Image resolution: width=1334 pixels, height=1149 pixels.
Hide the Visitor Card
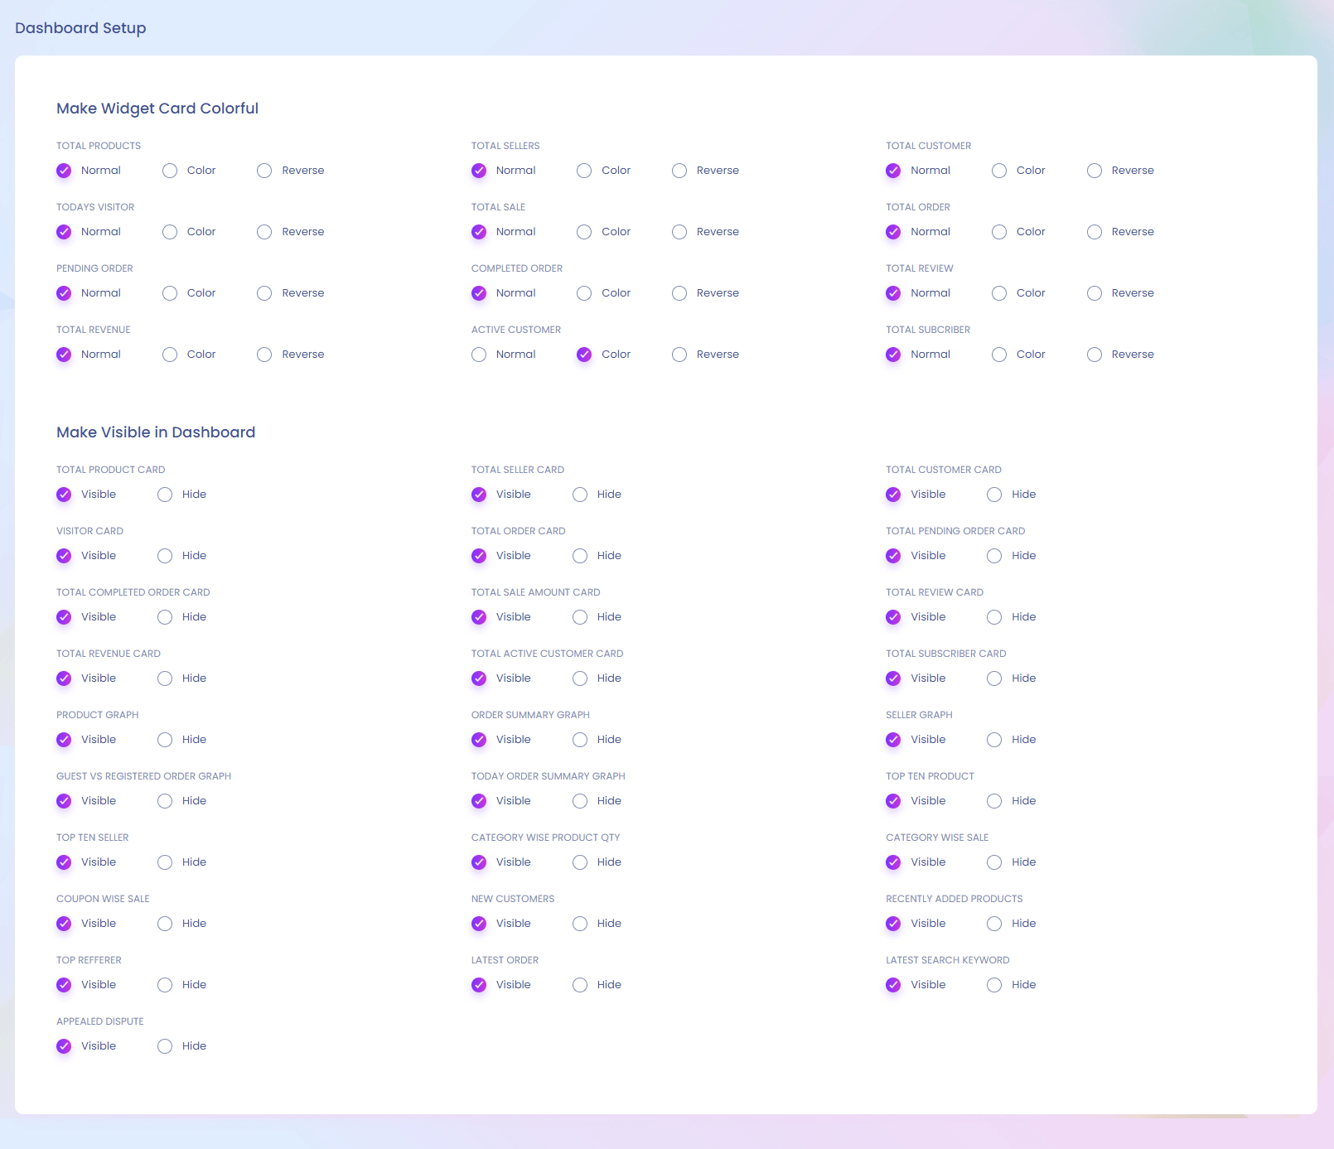coord(165,556)
